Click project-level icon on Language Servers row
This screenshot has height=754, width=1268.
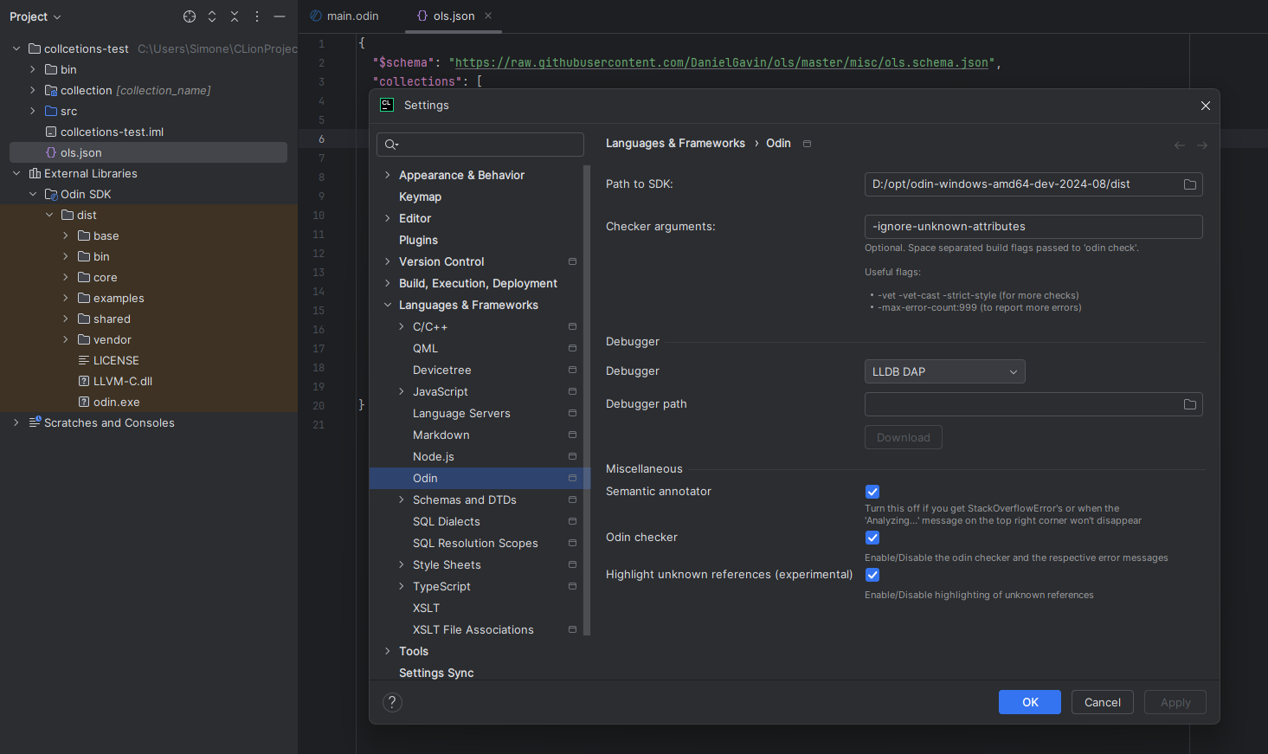click(x=572, y=413)
